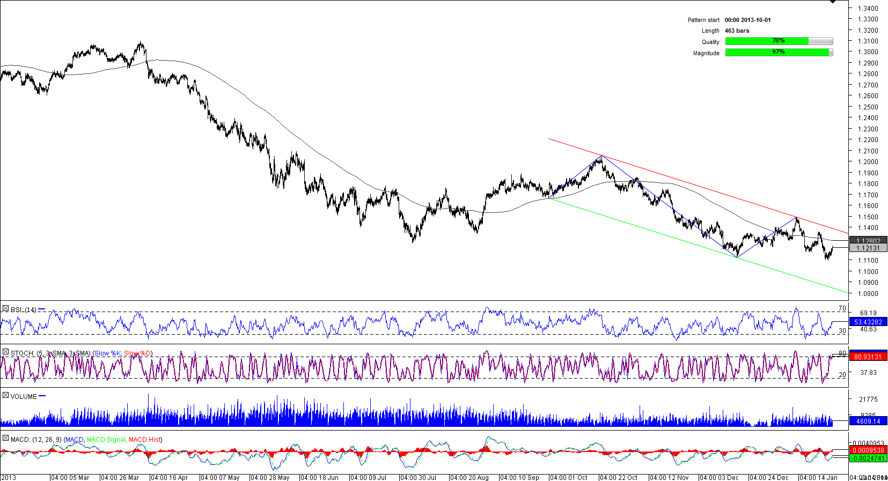Viewport: 888px width, 481px height.
Task: Click the blue RSI legend line
Action: coord(42,309)
